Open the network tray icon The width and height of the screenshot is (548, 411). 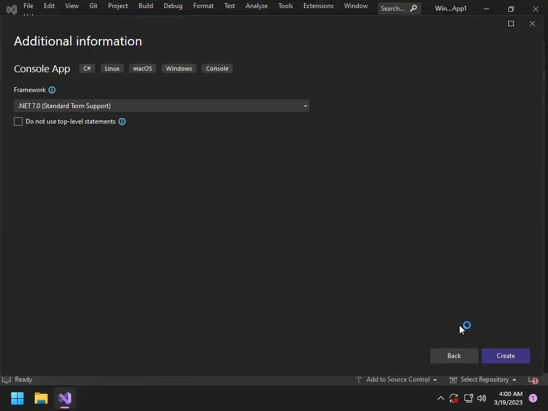pyautogui.click(x=468, y=398)
